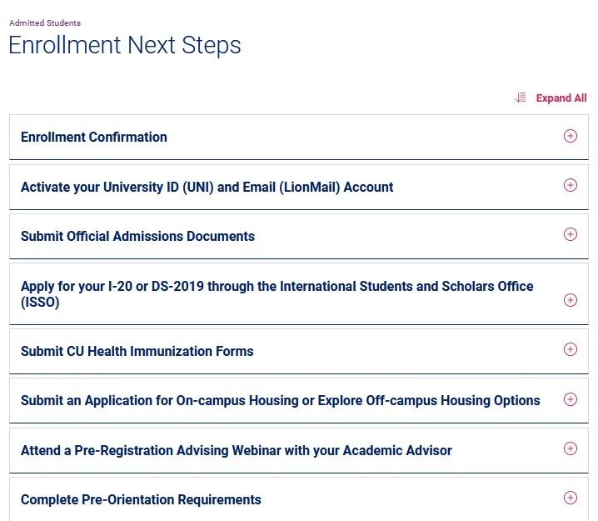Click plus icon beside Activate your University ID
The width and height of the screenshot is (598, 521).
tap(571, 186)
